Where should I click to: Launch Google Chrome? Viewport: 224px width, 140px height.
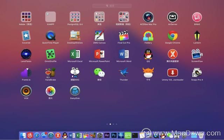click(x=173, y=36)
